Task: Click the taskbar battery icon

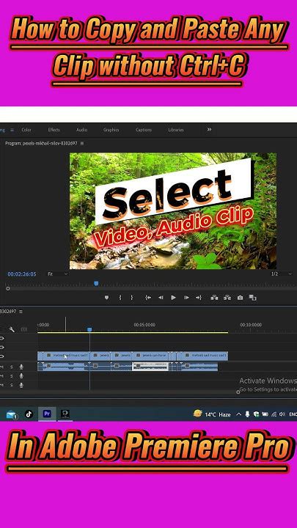Action: 265,414
